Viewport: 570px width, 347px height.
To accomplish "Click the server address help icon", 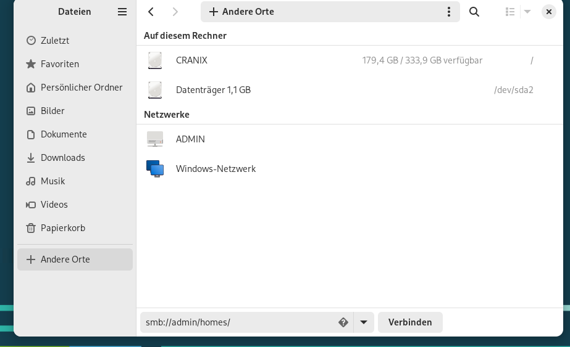I will tap(343, 322).
